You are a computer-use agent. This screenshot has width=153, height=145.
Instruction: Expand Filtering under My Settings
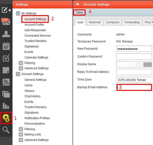coord(21,63)
